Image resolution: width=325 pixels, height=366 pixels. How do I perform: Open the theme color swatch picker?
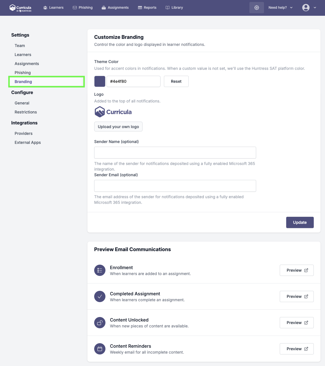[100, 81]
